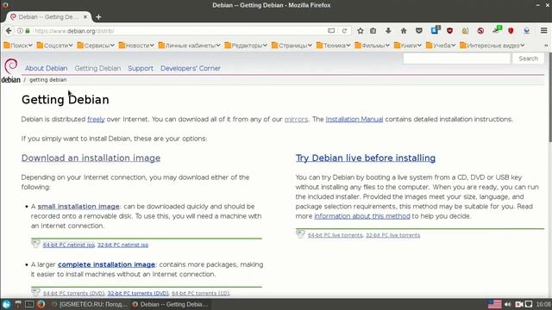Follow the 'mirrors' link

pyautogui.click(x=296, y=119)
